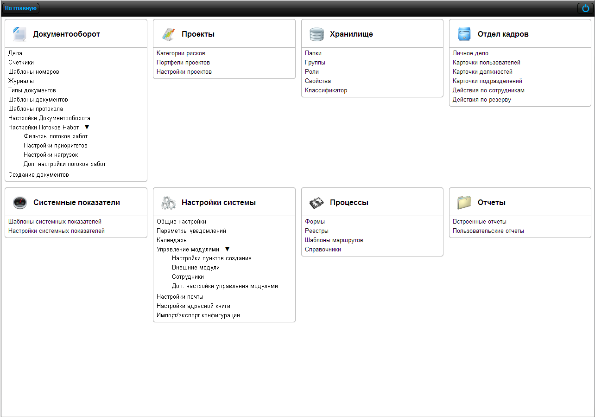Click the Документооборот section heading
Screen dimensions: 595x417
[66, 34]
